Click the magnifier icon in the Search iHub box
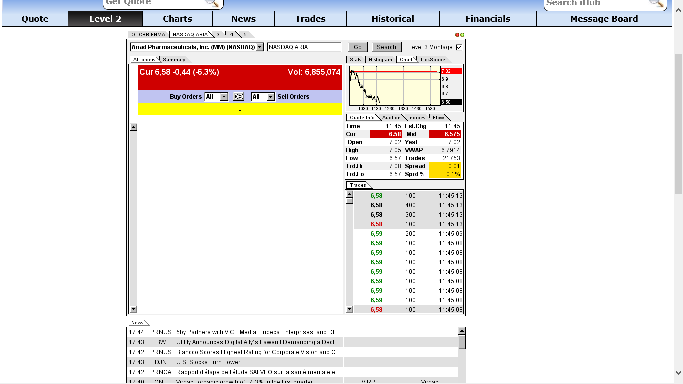683x384 pixels. click(x=655, y=4)
